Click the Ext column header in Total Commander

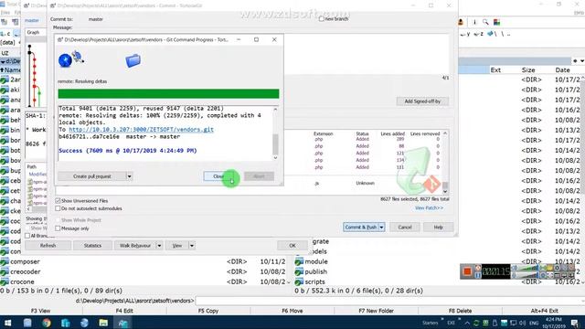495,70
